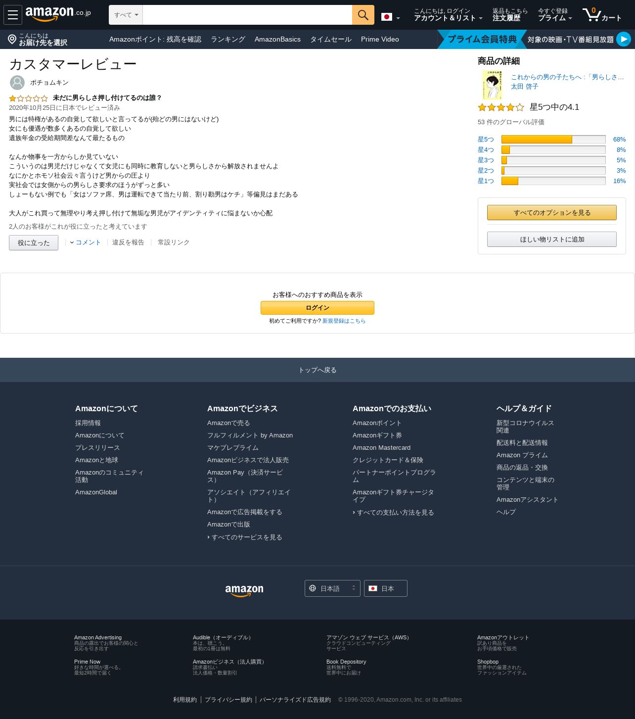Image resolution: width=635 pixels, height=719 pixels.
Task: Open Amazonポイント: 残高を確認
Action: [155, 39]
